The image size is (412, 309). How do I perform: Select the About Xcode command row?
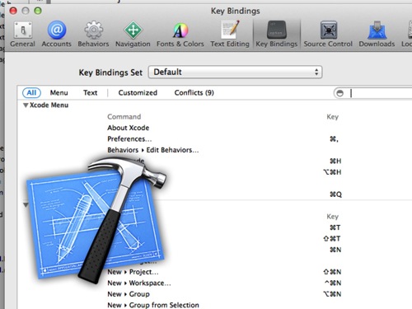point(129,128)
